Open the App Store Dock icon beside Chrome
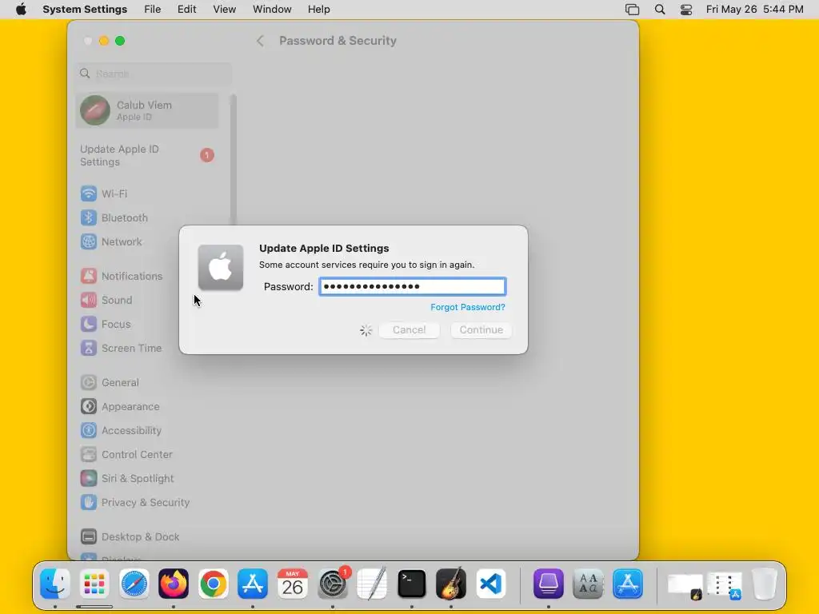 pyautogui.click(x=253, y=584)
